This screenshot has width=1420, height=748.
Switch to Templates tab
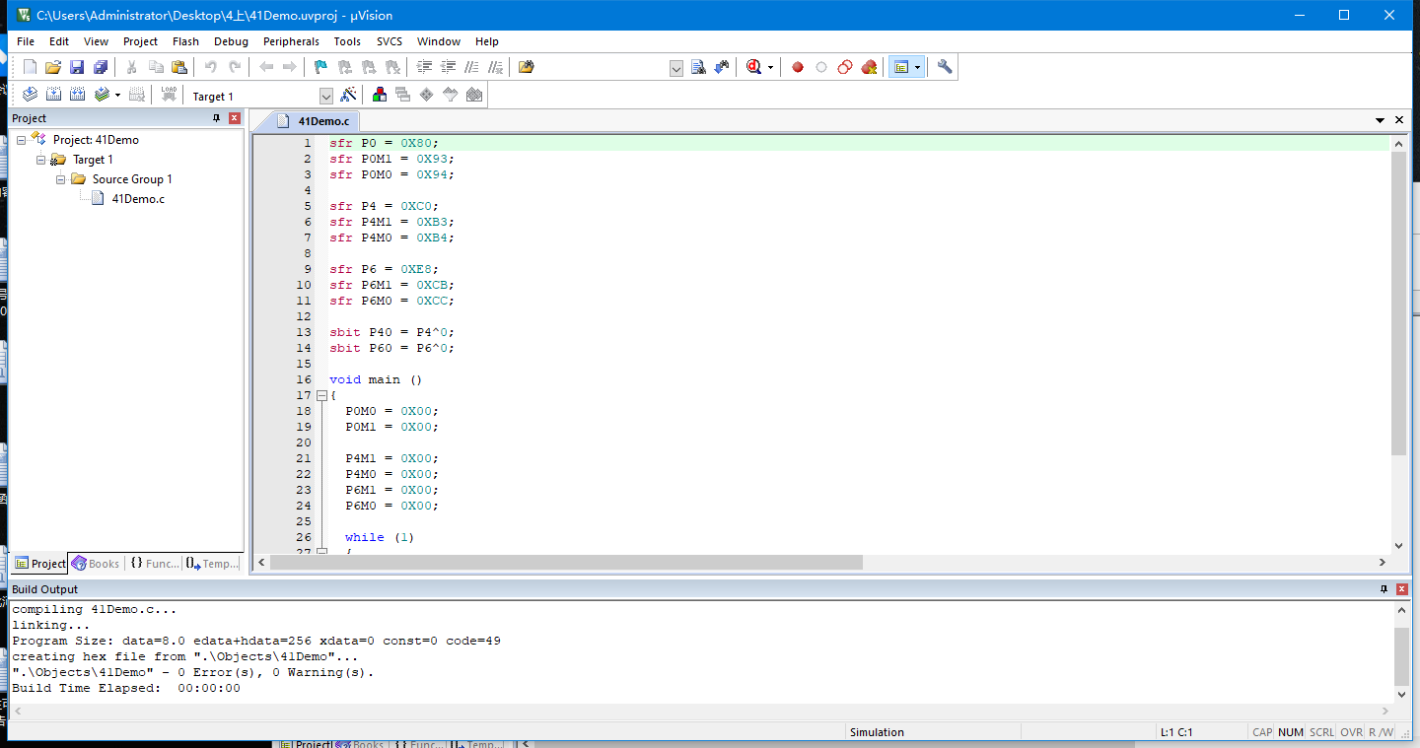pyautogui.click(x=212, y=564)
